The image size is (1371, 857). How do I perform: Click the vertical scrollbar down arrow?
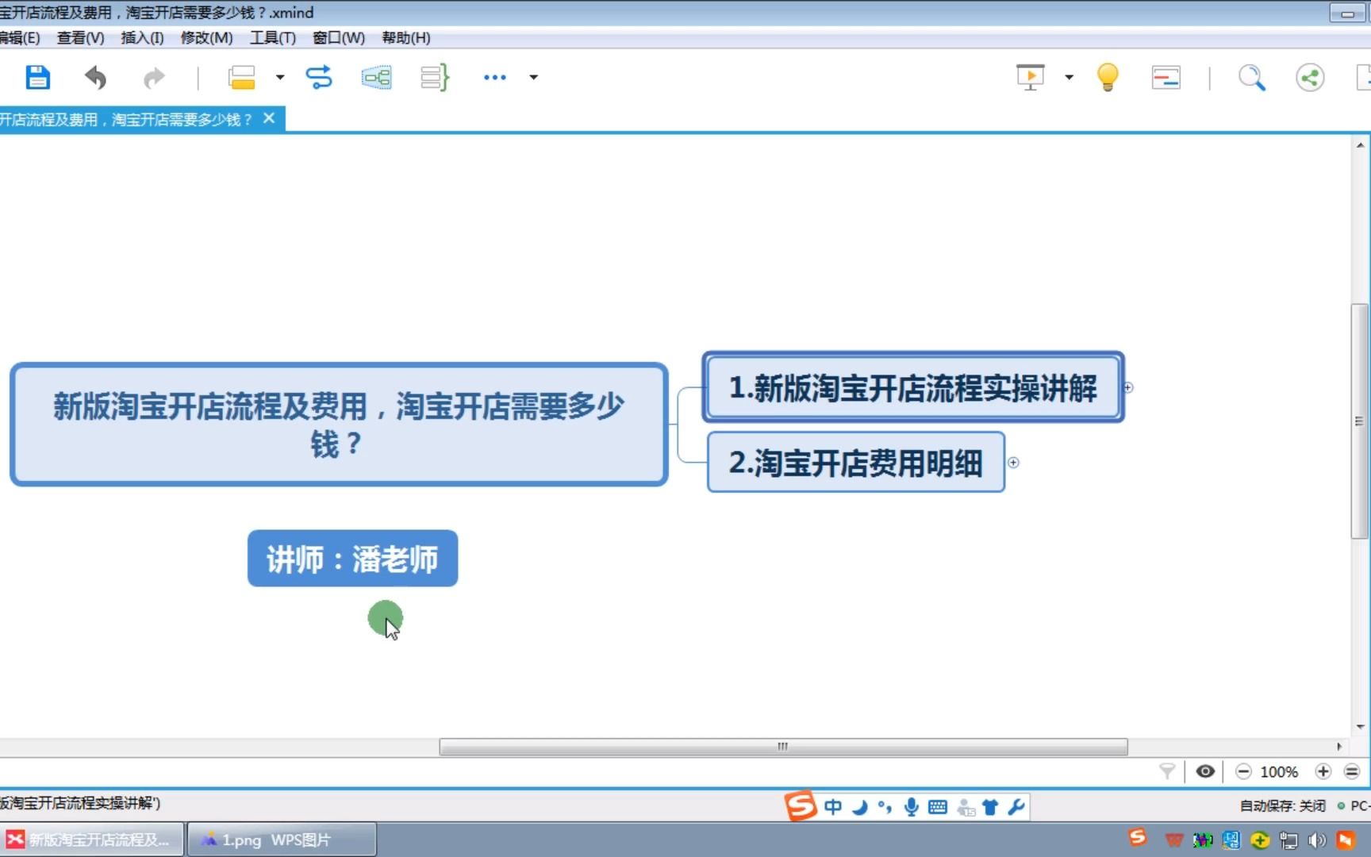1360,726
